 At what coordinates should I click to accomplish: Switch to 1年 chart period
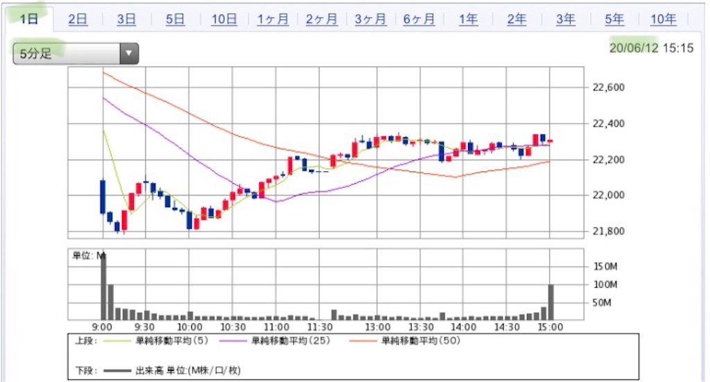(x=468, y=19)
